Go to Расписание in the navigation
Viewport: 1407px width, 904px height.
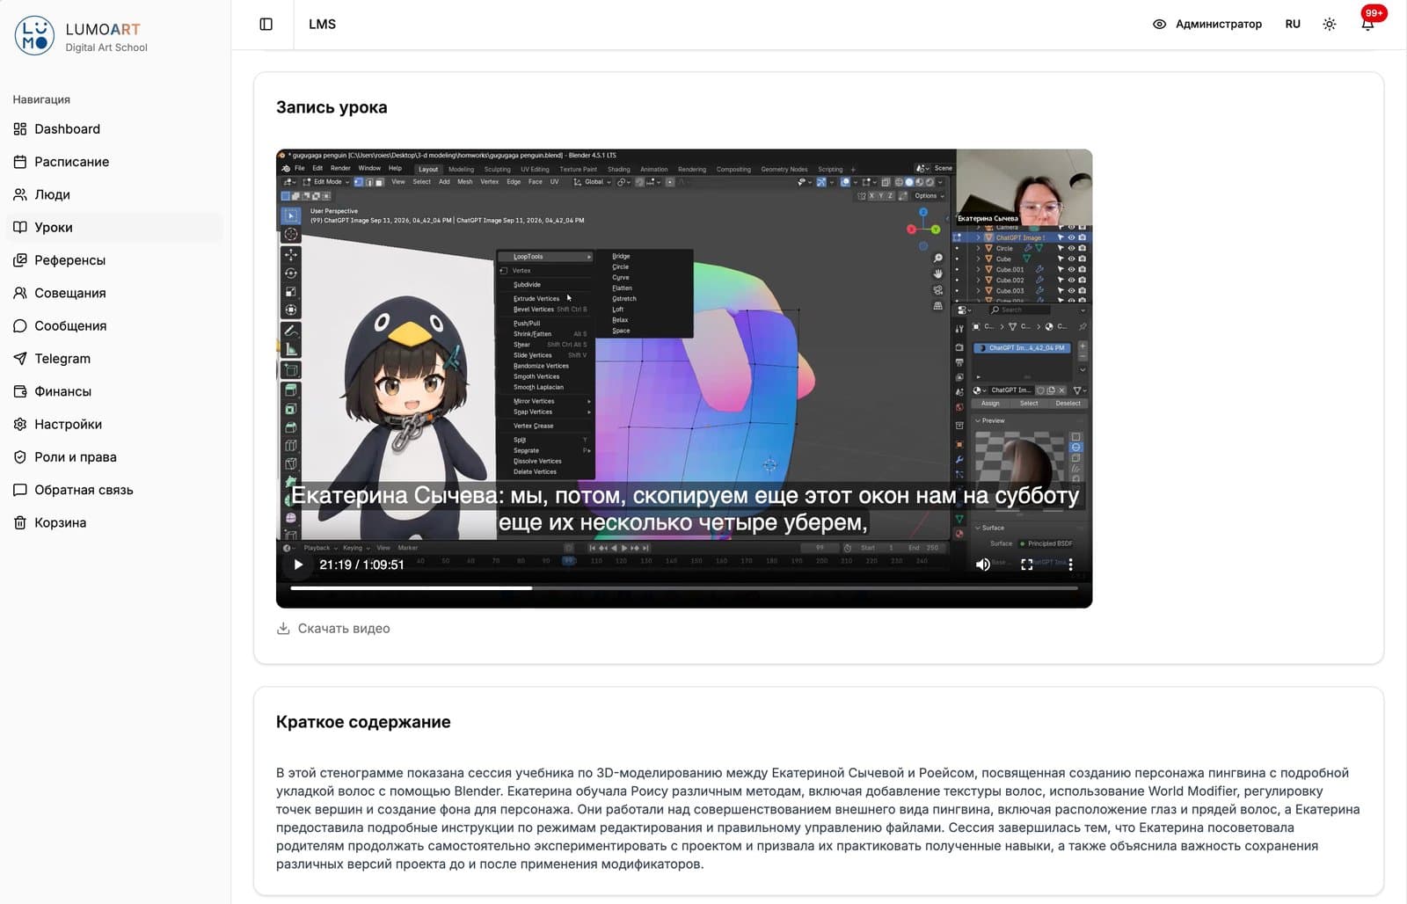point(114,162)
